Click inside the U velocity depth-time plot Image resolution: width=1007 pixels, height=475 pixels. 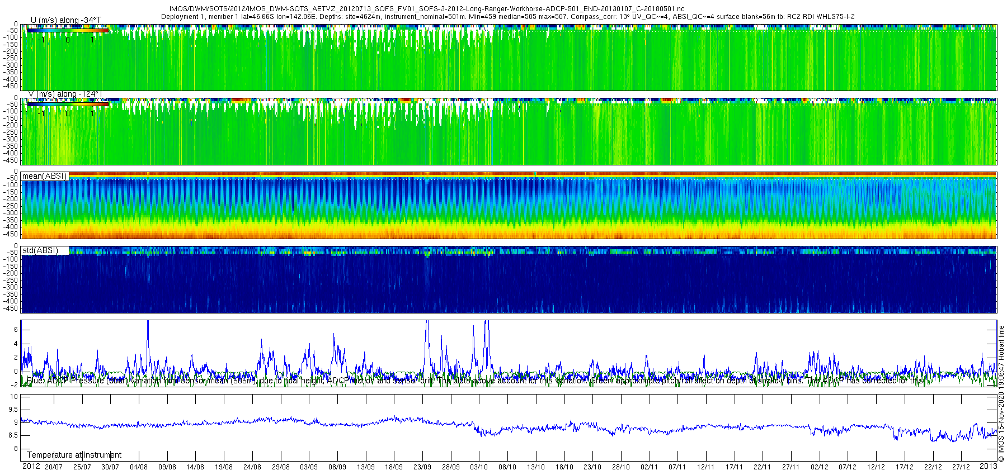[509, 58]
